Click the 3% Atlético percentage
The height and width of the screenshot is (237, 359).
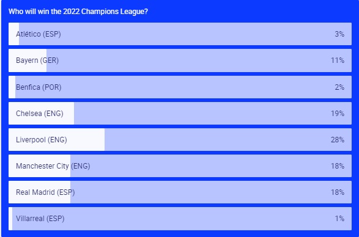coord(339,34)
